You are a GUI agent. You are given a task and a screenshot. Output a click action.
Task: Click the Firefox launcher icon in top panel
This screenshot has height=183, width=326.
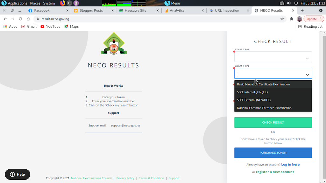[62, 3]
